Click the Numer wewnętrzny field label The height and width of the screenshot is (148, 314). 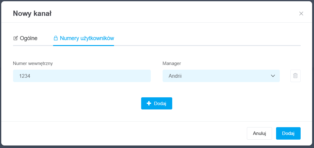tap(33, 63)
